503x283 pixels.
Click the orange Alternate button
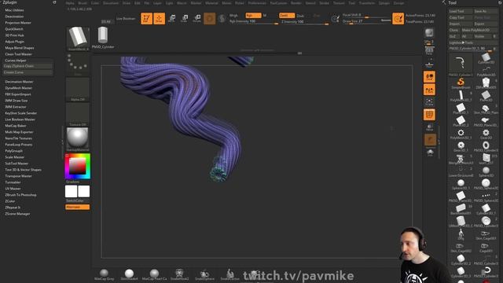click(78, 207)
